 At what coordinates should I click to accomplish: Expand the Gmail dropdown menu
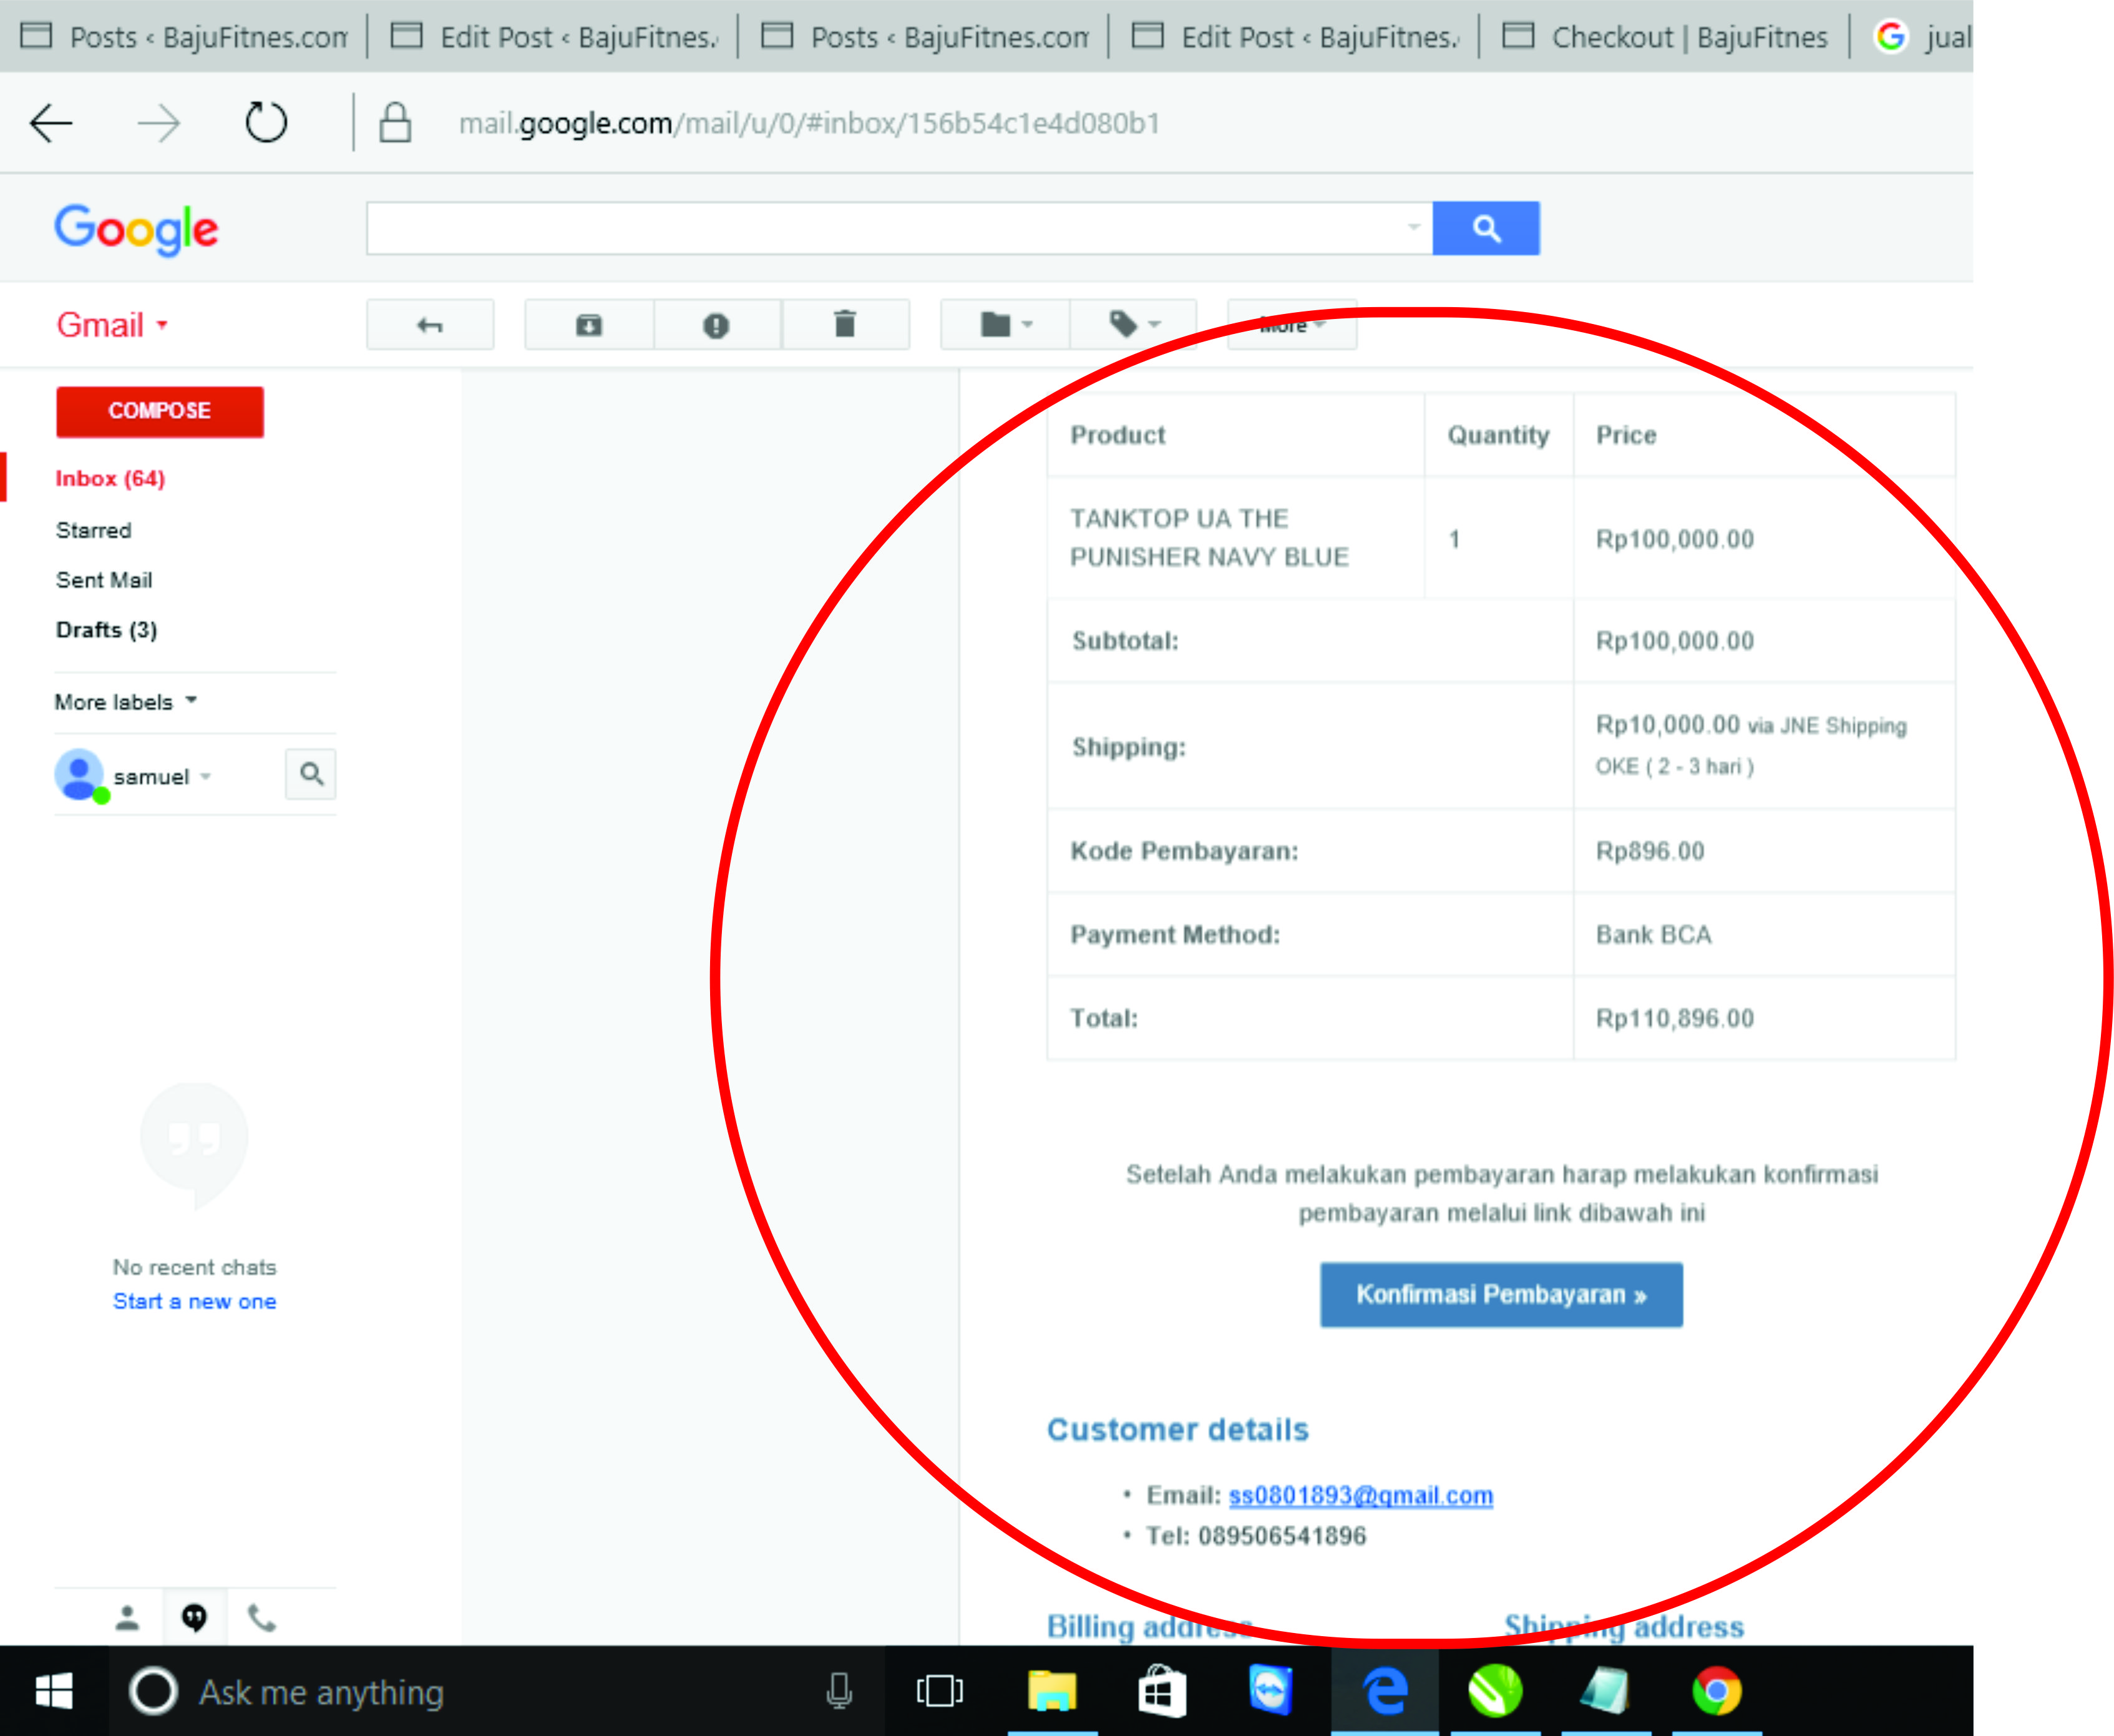(112, 325)
